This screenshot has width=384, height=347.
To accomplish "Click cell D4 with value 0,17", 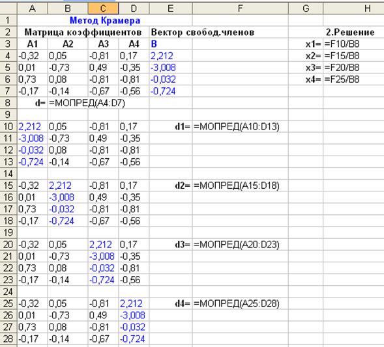I will pos(134,56).
